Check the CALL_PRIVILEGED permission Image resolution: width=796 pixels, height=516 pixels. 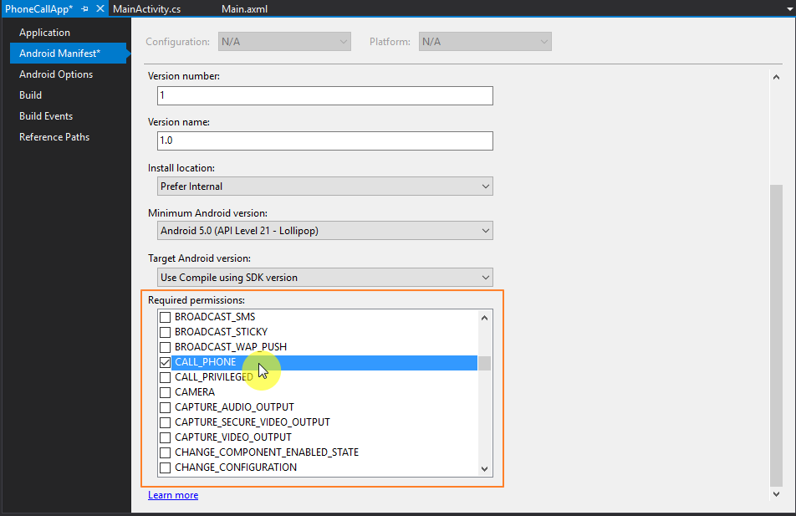click(x=165, y=377)
